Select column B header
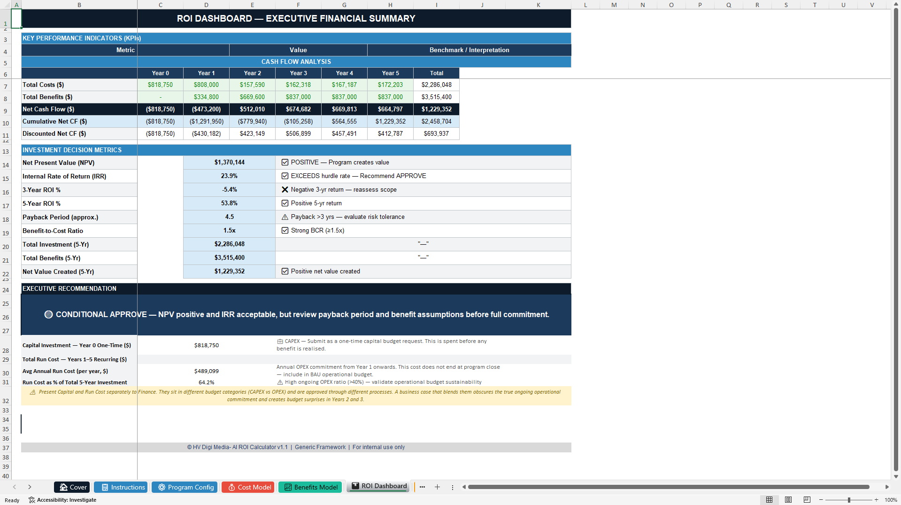Image resolution: width=901 pixels, height=505 pixels. (79, 5)
